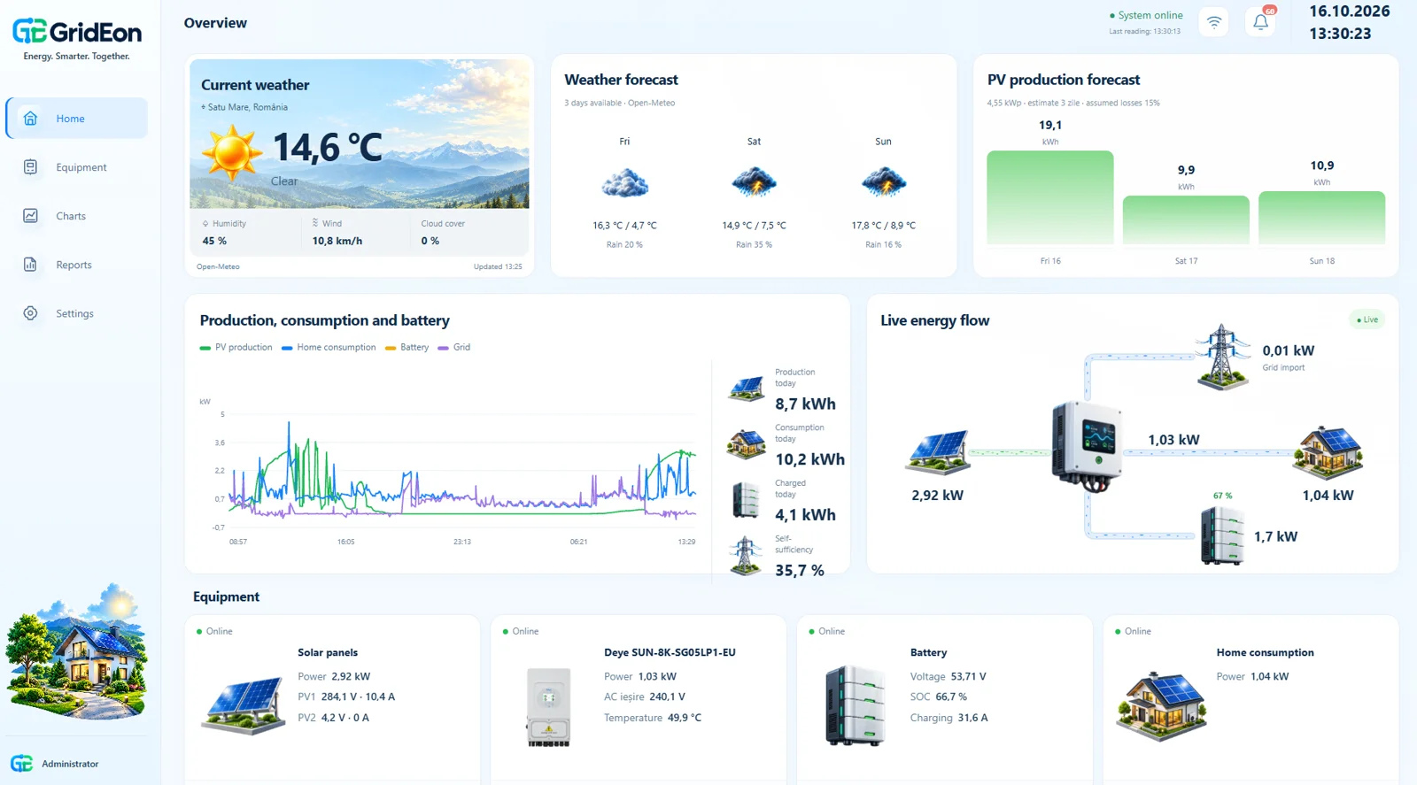Image resolution: width=1417 pixels, height=785 pixels.
Task: Click the Deye inverter equipment image
Action: click(x=549, y=707)
